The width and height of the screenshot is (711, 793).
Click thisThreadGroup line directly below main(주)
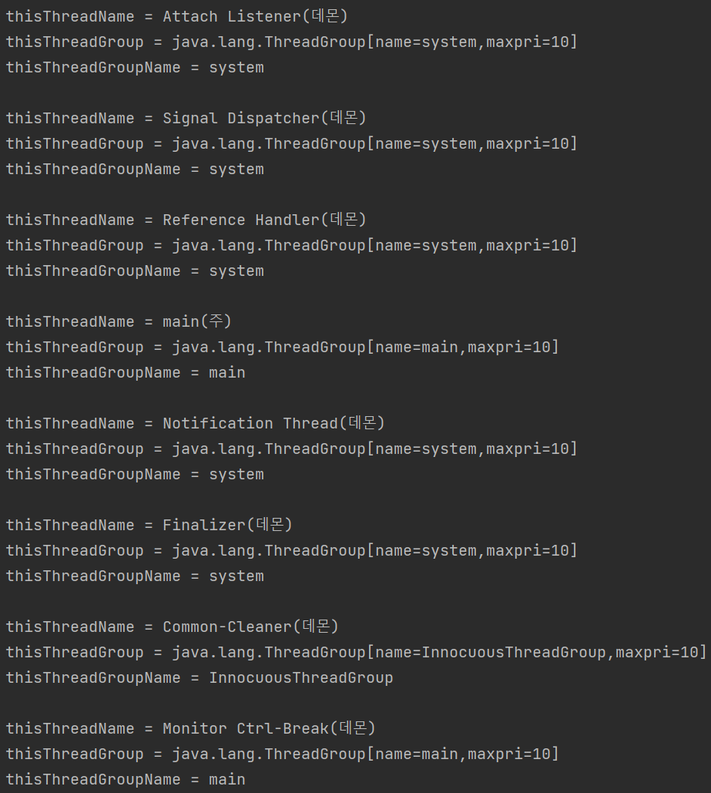coord(281,347)
